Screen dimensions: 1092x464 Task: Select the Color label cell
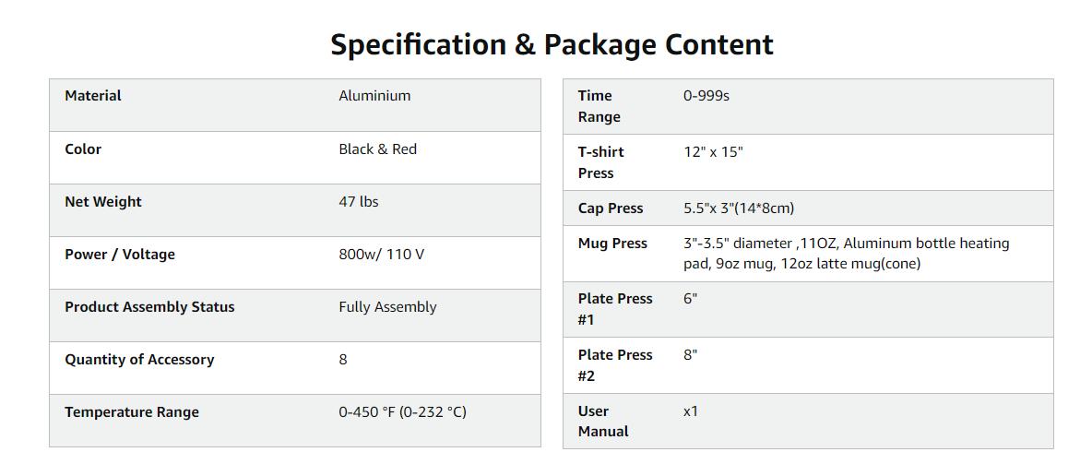(83, 149)
